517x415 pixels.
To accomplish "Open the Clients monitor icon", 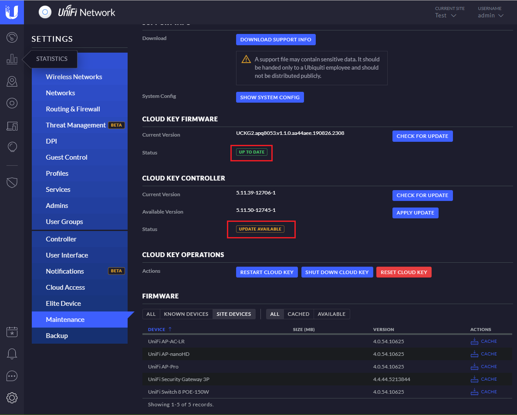I will pos(12,126).
